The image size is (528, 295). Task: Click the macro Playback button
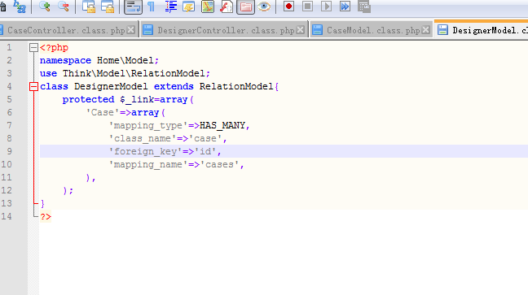click(x=326, y=7)
